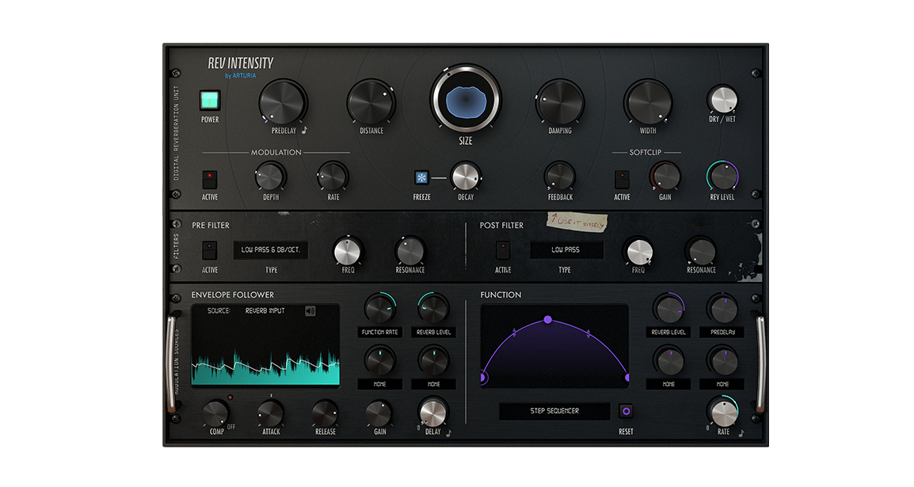Open the Source Reverb Input selector
The height and width of the screenshot is (487, 914).
coord(265,311)
